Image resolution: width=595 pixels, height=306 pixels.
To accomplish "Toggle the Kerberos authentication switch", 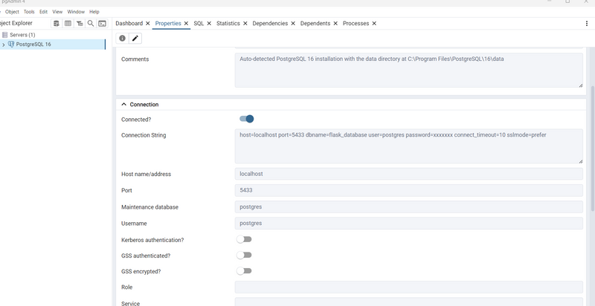I will coord(244,239).
